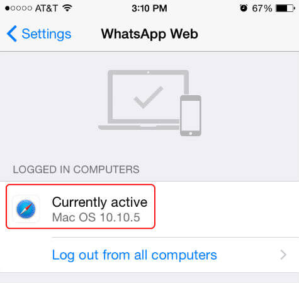Screen dimensions: 299x283
Task: Tap the cellular signal strength dots
Action: (18, 8)
